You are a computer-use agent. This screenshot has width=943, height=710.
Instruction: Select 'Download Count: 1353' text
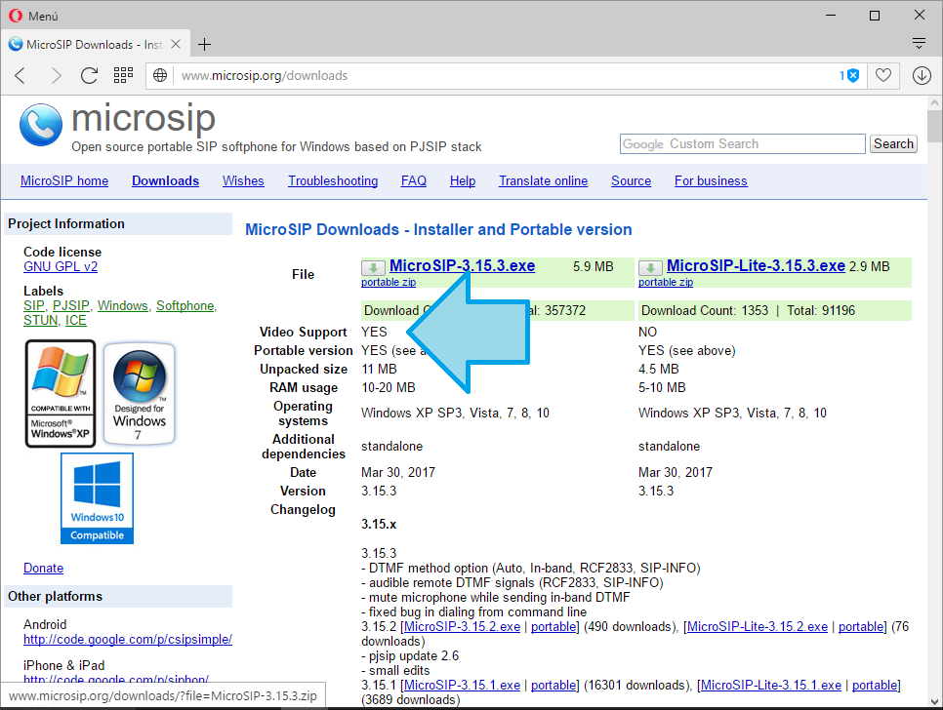705,310
